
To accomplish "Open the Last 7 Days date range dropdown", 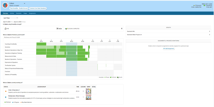I will click(x=10, y=18).
